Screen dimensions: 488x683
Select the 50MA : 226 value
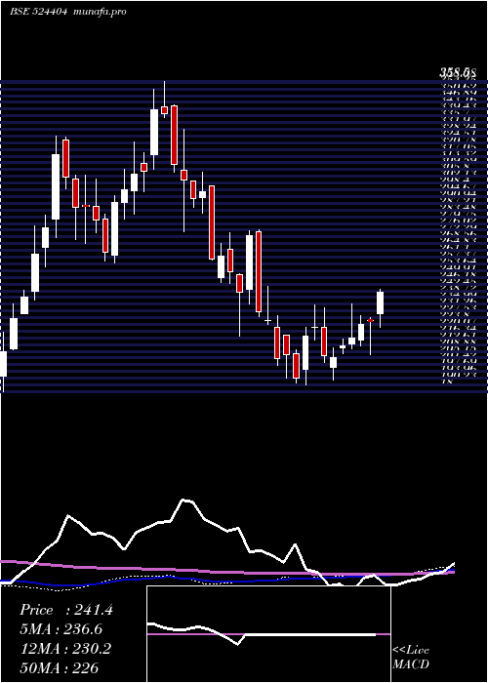(x=59, y=667)
